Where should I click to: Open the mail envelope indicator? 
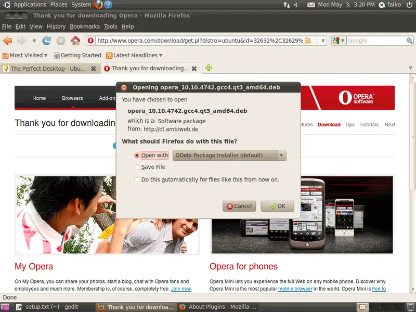pyautogui.click(x=311, y=5)
